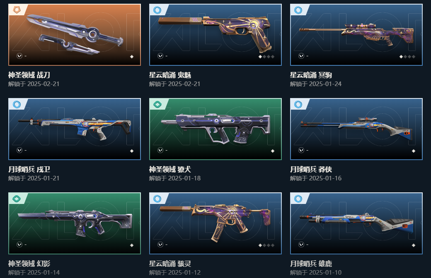The width and height of the screenshot is (431, 278).
Task: Click the 月球哨兵 雄鹿 skin name
Action: pyautogui.click(x=311, y=264)
